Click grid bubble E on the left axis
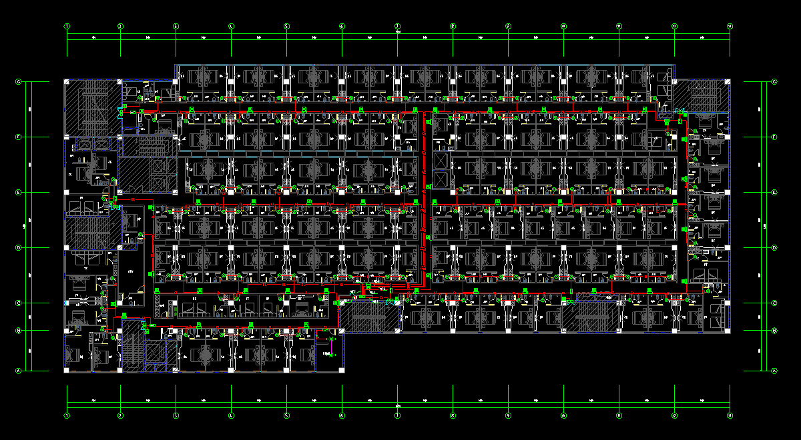 tap(19, 193)
